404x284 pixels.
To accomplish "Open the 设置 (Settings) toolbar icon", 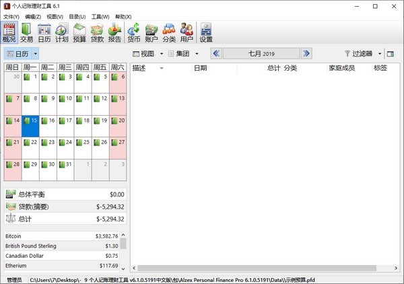I will [x=206, y=32].
